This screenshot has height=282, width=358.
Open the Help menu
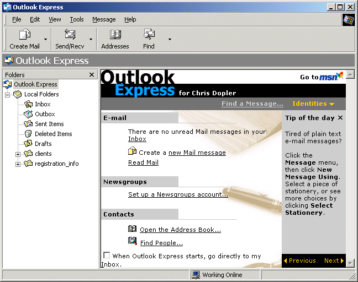(x=130, y=20)
